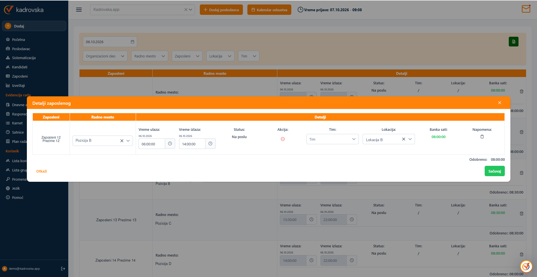Click the Dodaj button in the sidebar
Viewport: 537px width, 277px height.
click(34, 26)
